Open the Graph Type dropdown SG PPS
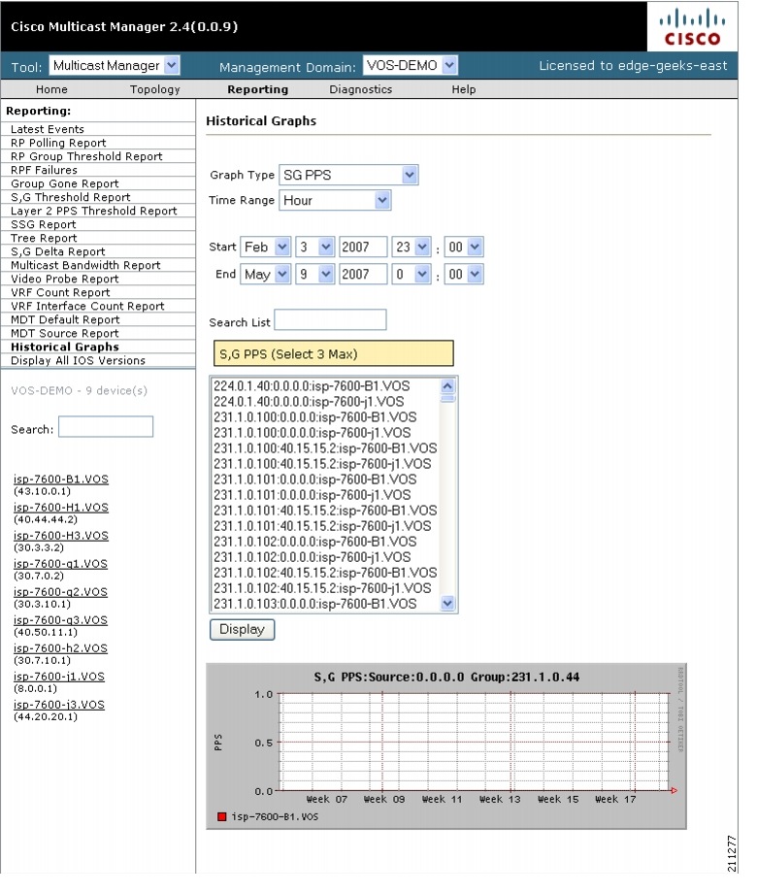The height and width of the screenshot is (893, 757). 348,175
